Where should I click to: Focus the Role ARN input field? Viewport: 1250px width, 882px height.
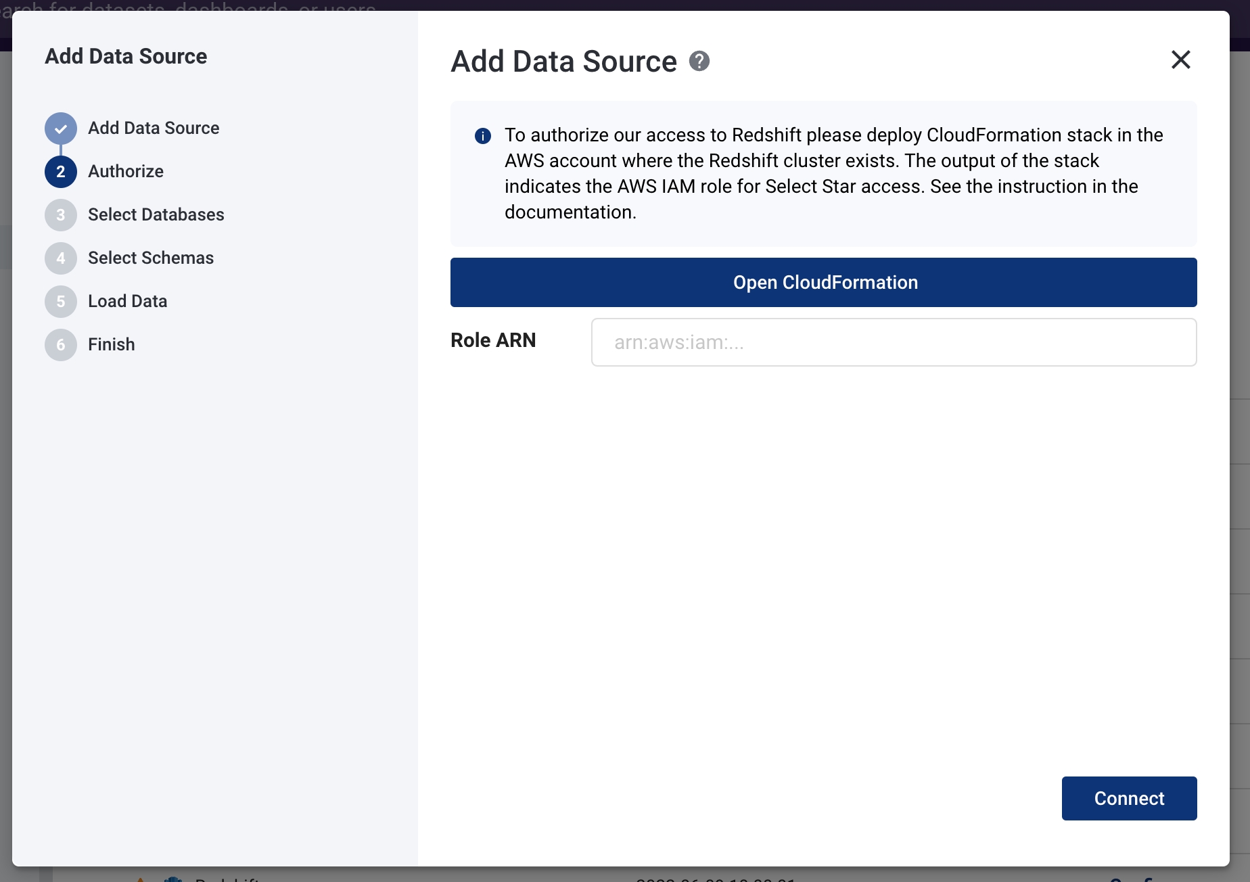point(894,342)
